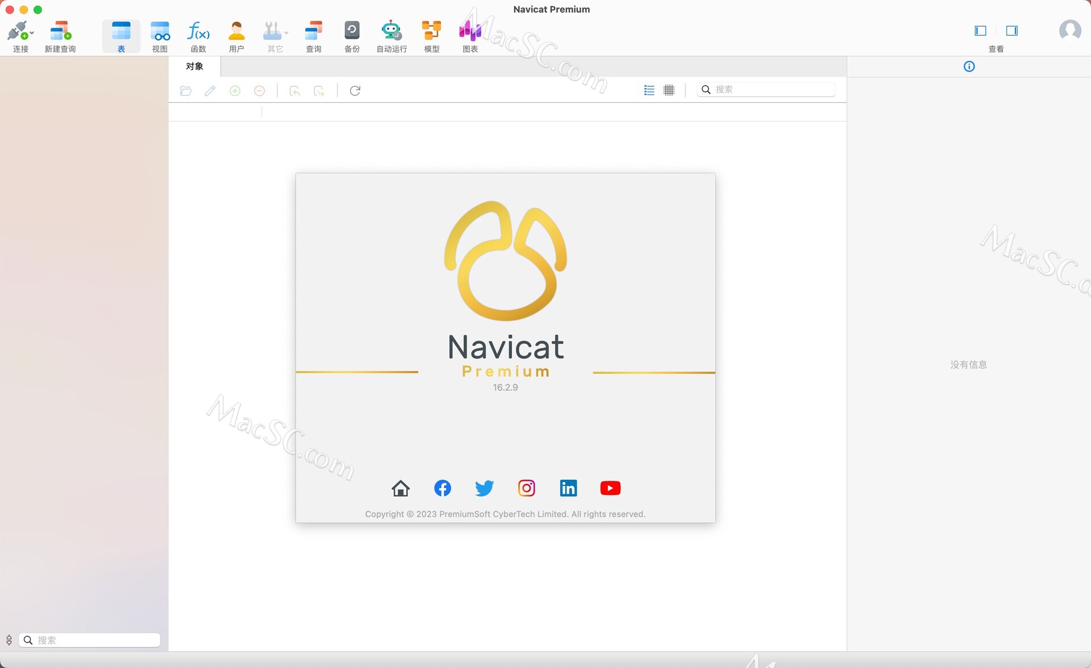Screen dimensions: 1091x668
Task: Expand the 其它 dropdown arrow
Action: (x=286, y=33)
